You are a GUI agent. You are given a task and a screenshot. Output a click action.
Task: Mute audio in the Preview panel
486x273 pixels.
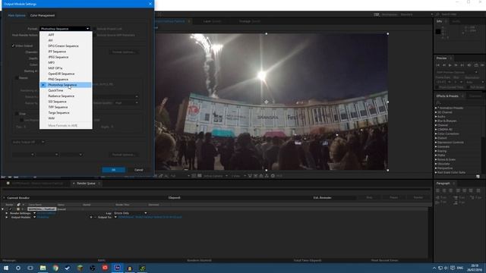click(x=469, y=65)
